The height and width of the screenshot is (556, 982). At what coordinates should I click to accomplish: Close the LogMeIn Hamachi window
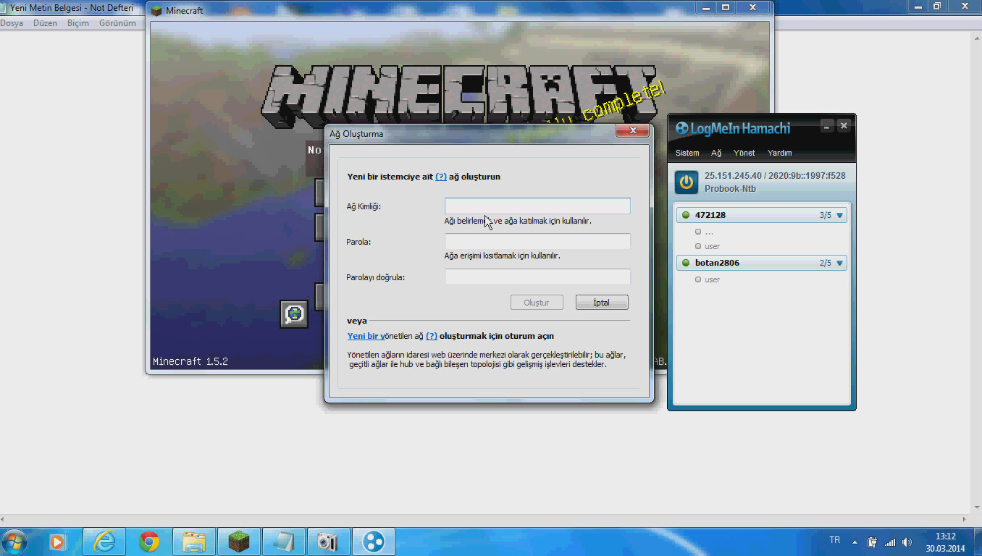point(844,125)
